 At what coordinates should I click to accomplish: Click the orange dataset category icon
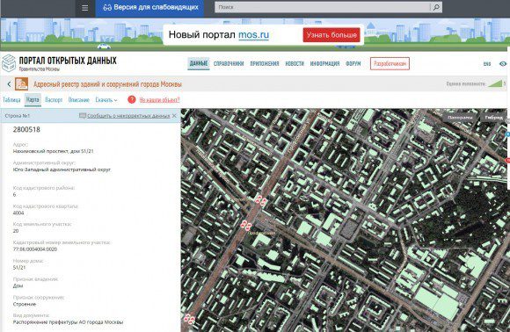(21, 84)
